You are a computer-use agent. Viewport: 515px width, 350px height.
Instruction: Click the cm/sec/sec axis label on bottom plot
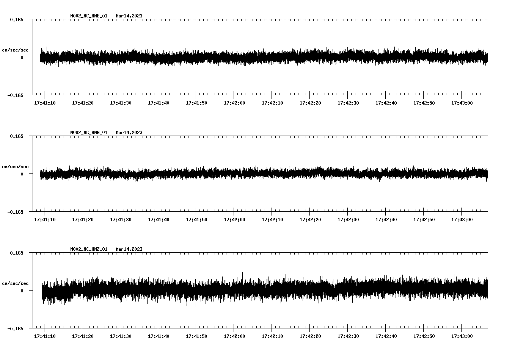[x=16, y=283]
